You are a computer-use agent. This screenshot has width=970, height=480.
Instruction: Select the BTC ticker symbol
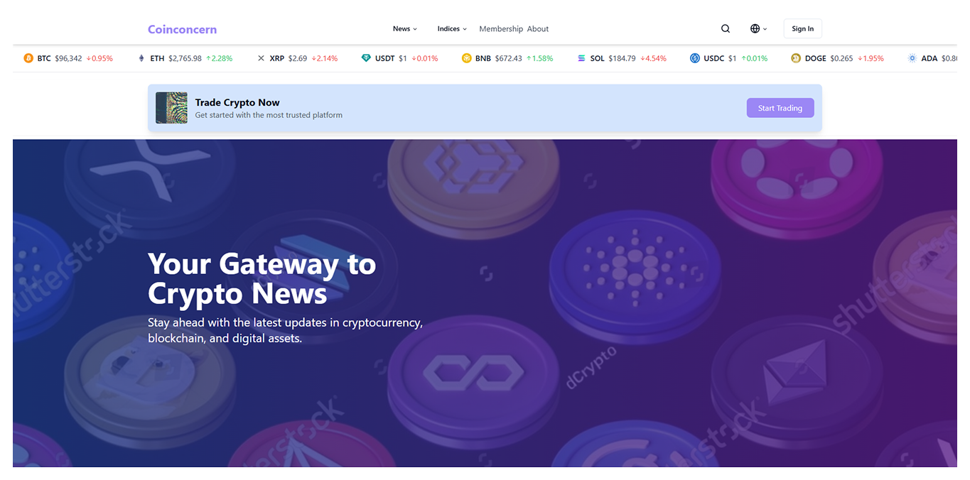pos(44,58)
